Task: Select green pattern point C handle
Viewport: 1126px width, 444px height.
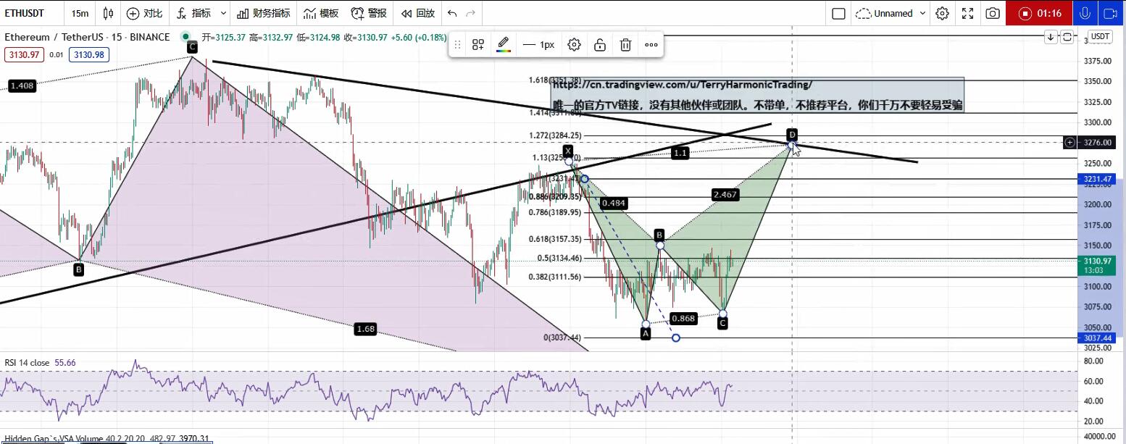Action: (x=722, y=314)
